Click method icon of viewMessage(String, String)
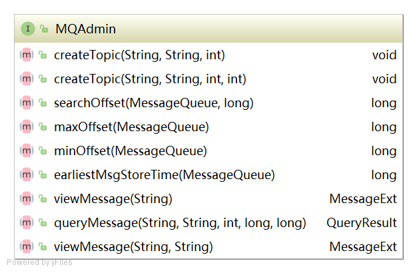417x273 pixels. point(27,246)
